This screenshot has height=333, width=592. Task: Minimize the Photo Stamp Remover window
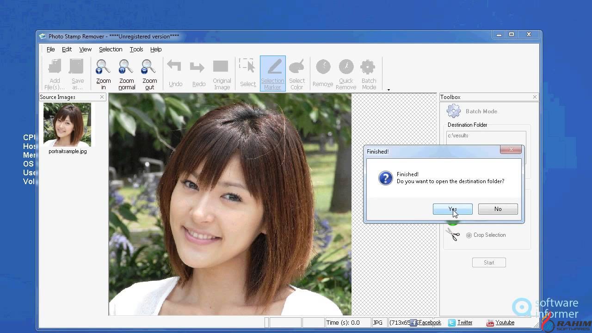[x=499, y=34]
